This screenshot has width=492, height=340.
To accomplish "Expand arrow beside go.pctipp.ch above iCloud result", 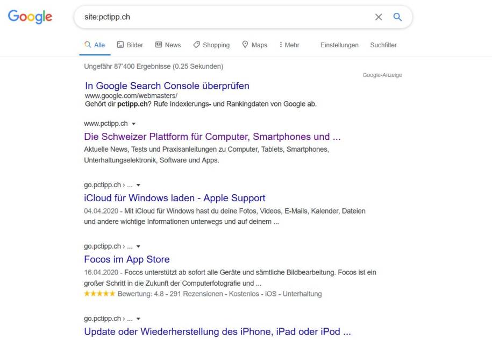I will tap(138, 185).
